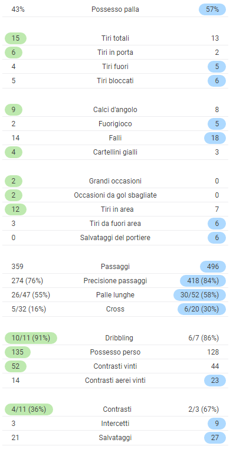The height and width of the screenshot is (459, 233).
Task: Click green 4 yellow cards badge
Action: [x=14, y=152]
